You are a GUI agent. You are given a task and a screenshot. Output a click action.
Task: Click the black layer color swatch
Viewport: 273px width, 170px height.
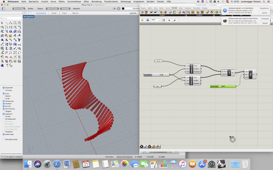pyautogui.click(x=123, y=8)
